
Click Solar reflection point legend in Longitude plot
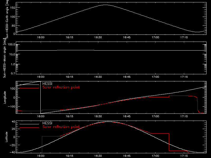(61, 87)
